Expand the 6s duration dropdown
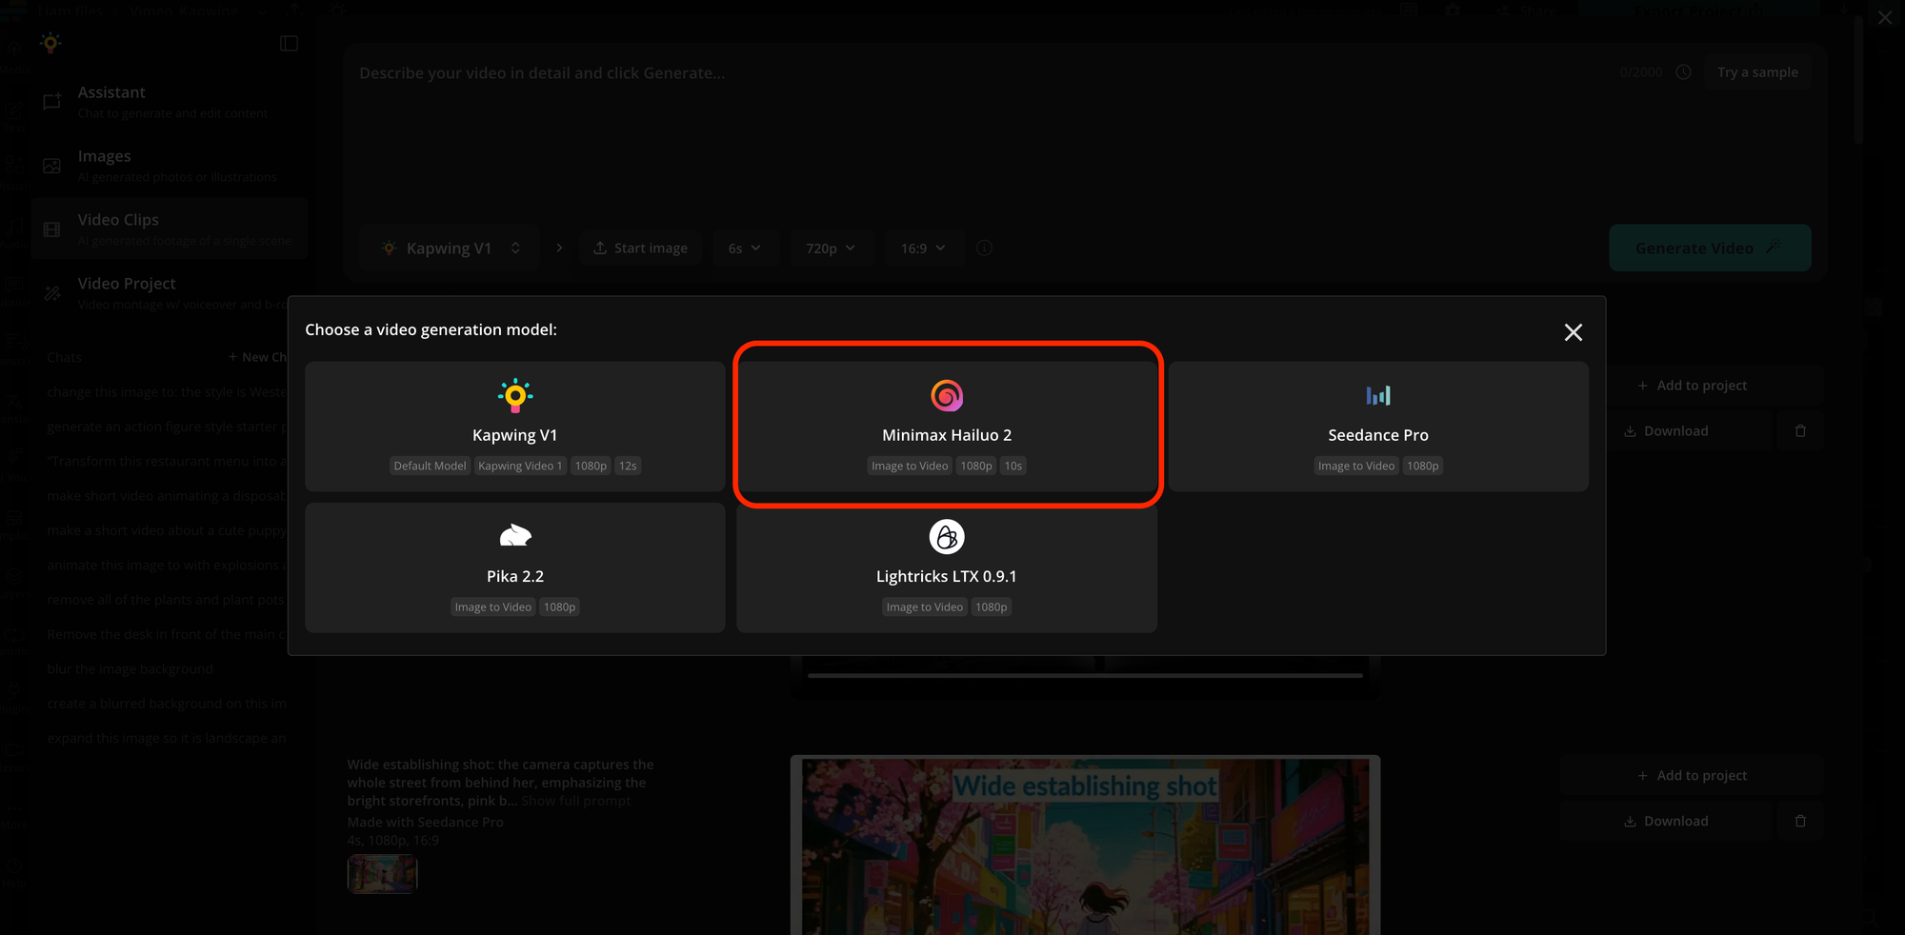The height and width of the screenshot is (935, 1905). click(744, 249)
